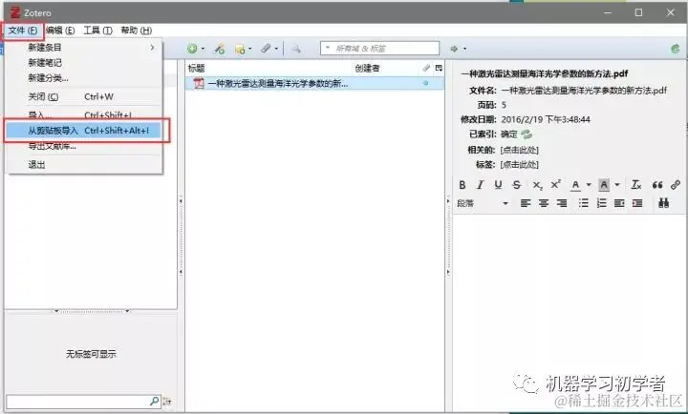Screen dimensions: 688x414
Task: Select 关闭 (C) in the File menu
Action: (83, 96)
